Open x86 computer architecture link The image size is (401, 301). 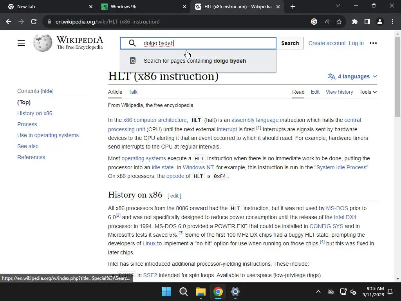pos(155,120)
